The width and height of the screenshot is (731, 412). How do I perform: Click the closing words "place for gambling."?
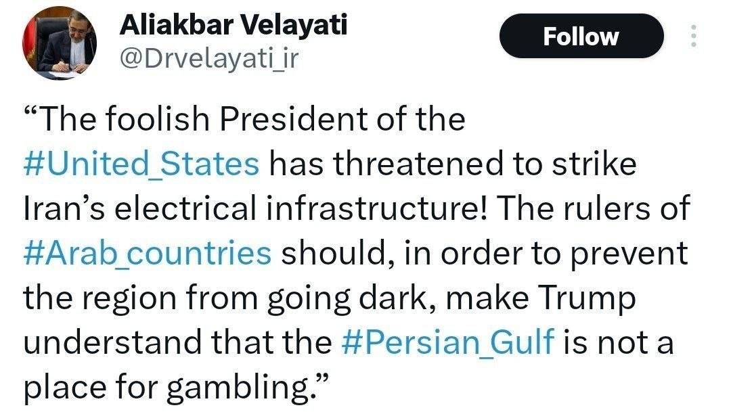coord(176,388)
